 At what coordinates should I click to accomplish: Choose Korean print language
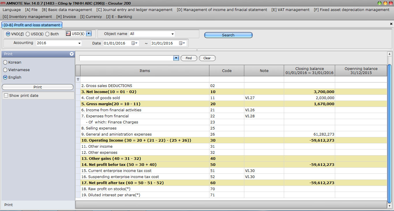[5, 62]
